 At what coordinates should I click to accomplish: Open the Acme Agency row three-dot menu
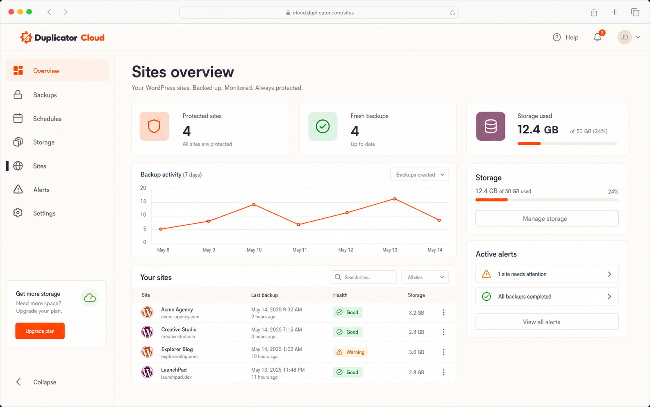[443, 312]
